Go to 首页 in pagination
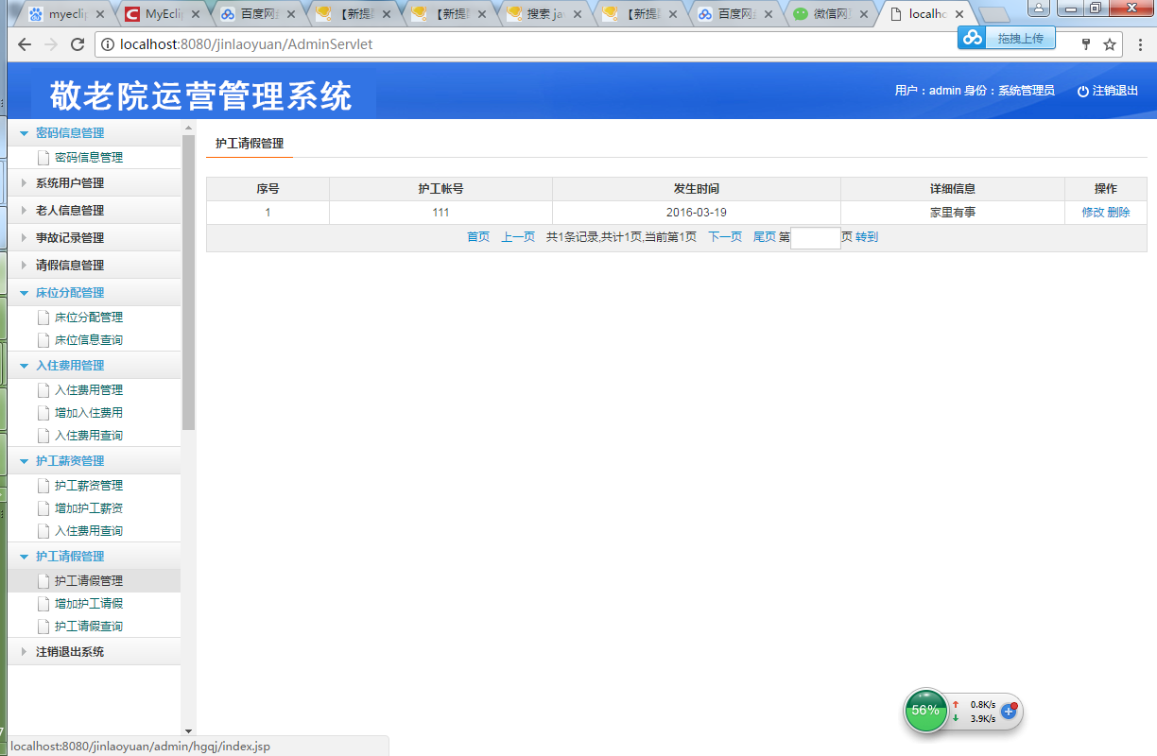The image size is (1157, 756). [x=478, y=237]
